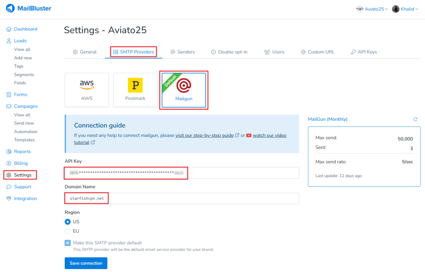
Task: Click the external link icon after tutorial
Action: (93, 142)
